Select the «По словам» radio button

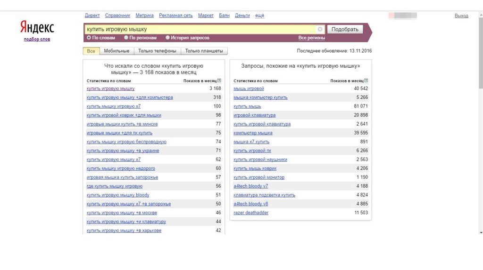click(89, 38)
